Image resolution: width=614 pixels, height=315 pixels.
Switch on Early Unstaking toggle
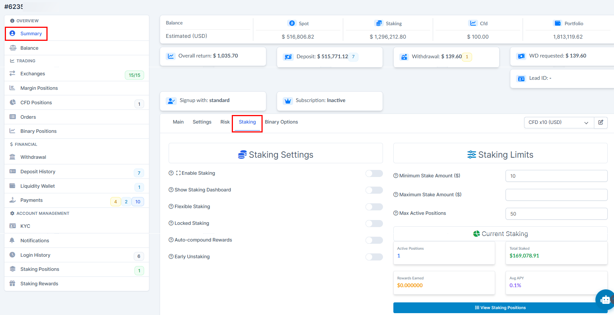(374, 257)
